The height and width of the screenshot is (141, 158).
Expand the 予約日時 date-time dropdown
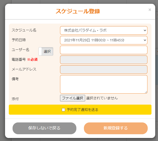point(103,40)
